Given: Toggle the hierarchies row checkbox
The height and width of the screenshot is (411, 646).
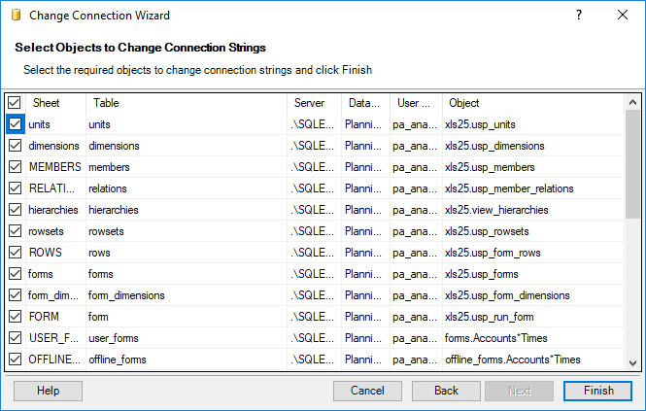Looking at the screenshot, I should pos(16,210).
